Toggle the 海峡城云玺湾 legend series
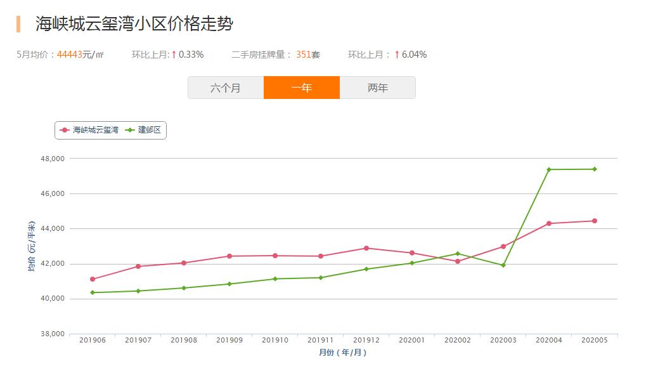Viewport: 665px width, 366px height. tap(89, 130)
